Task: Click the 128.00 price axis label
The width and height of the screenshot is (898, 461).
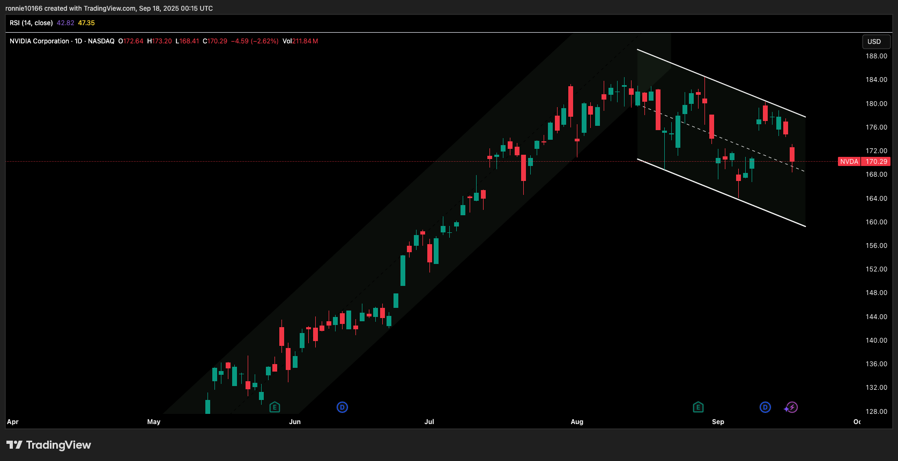Action: [877, 412]
